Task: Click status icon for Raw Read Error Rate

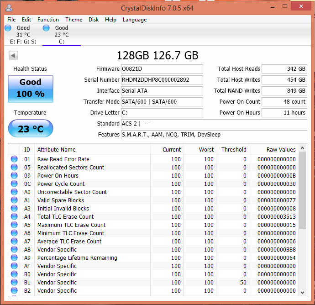Action: point(14,159)
